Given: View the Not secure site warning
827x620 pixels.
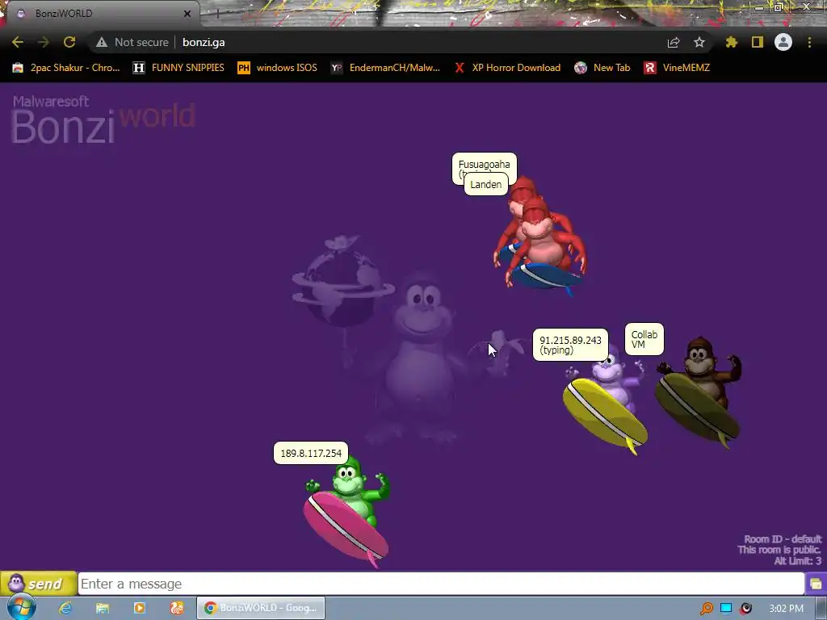Looking at the screenshot, I should coord(132,42).
